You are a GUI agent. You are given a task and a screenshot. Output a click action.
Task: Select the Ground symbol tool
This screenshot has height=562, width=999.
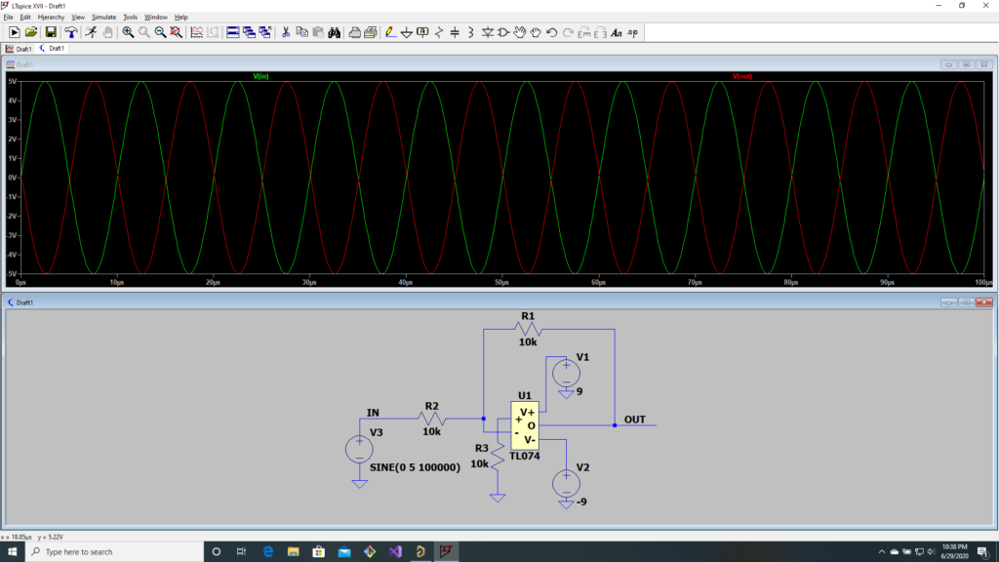[407, 32]
